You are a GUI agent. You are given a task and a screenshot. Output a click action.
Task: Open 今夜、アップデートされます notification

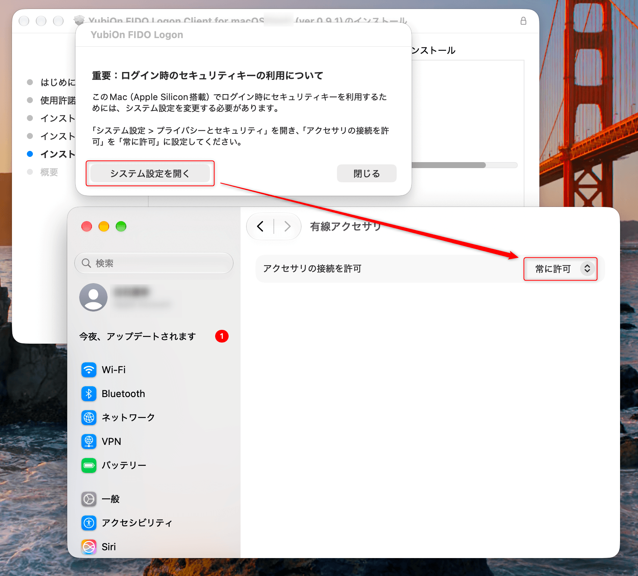coord(137,337)
